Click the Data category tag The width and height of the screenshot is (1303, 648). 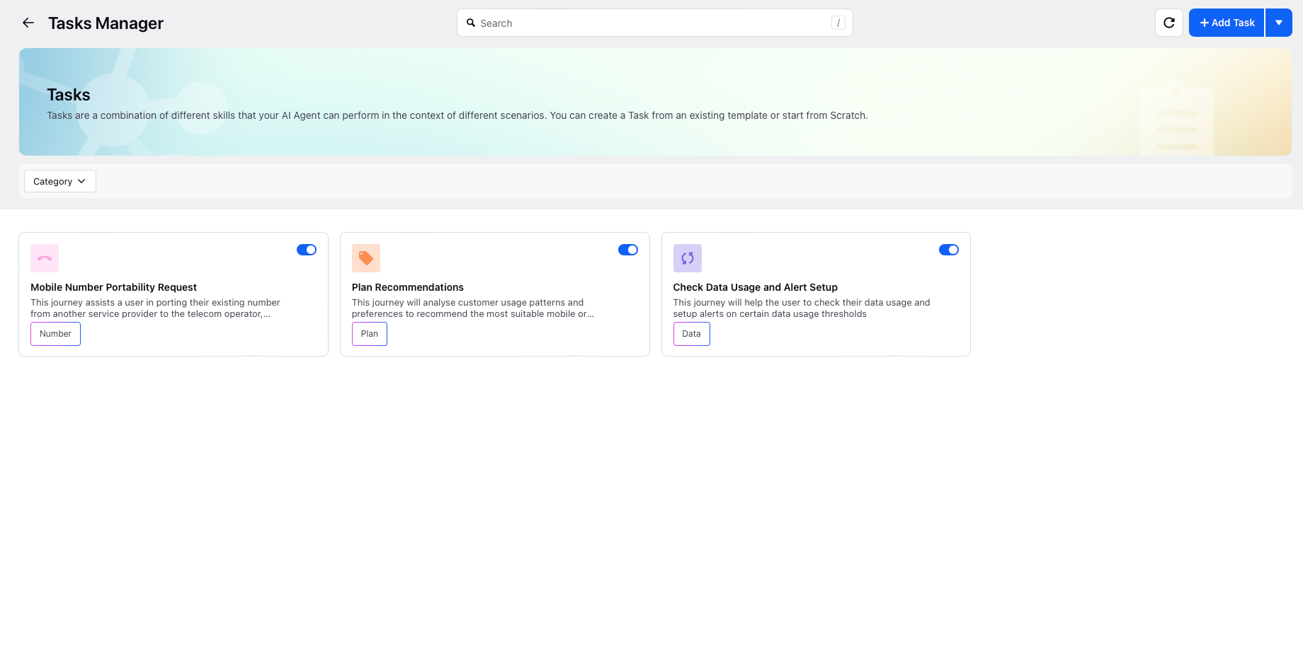point(692,334)
